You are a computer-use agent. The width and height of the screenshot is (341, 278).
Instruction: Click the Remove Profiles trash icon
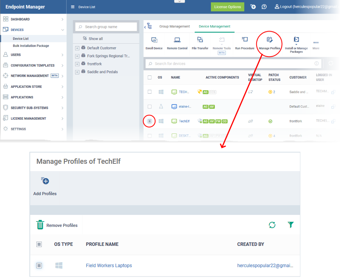coord(40,225)
